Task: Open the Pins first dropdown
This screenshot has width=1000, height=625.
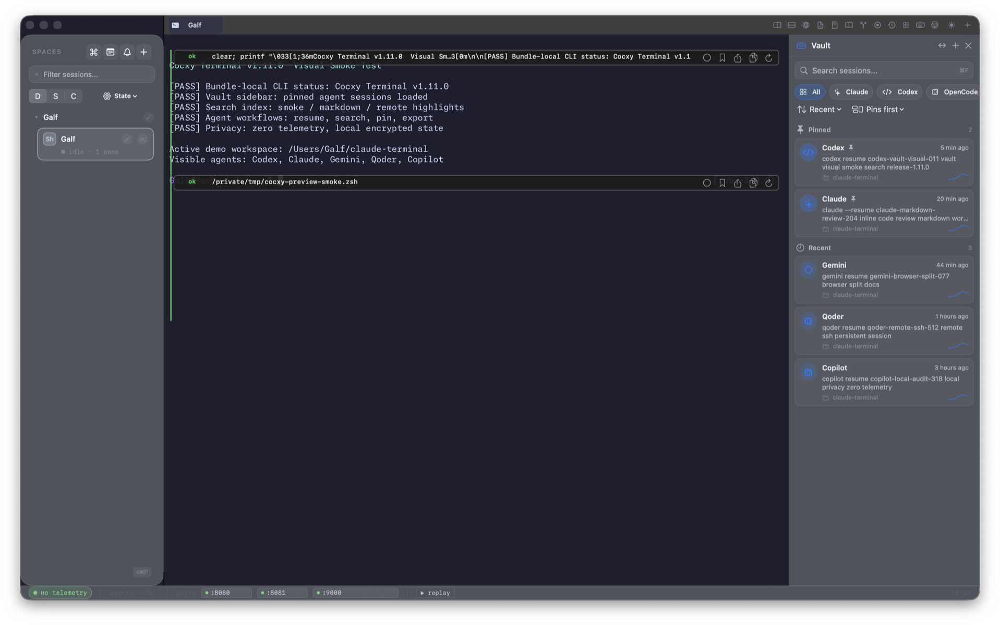Action: coord(878,110)
